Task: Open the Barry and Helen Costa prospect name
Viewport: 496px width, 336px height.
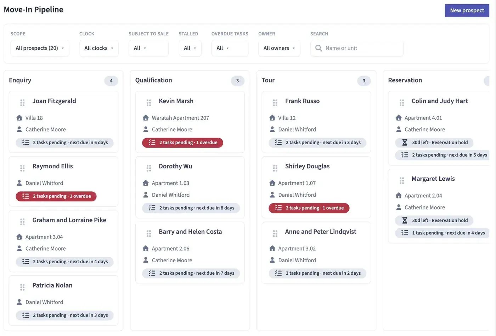Action: [x=190, y=232]
